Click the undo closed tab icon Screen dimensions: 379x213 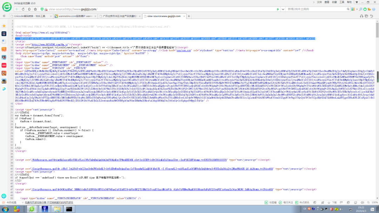point(372,16)
